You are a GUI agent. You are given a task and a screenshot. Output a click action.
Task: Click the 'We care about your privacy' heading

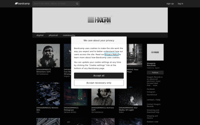pos(99,41)
